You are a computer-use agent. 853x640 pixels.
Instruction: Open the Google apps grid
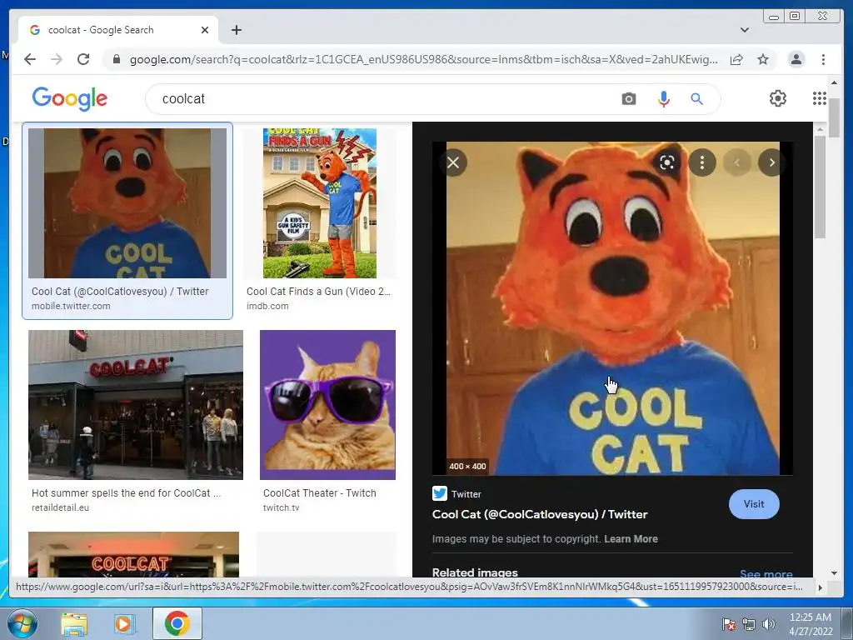[x=820, y=98]
